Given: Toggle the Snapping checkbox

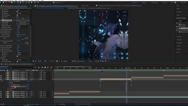Looking at the screenshot, I should (x=53, y=3).
